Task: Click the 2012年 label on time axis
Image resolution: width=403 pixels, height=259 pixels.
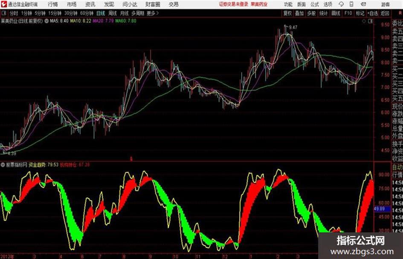Action: pos(7,256)
